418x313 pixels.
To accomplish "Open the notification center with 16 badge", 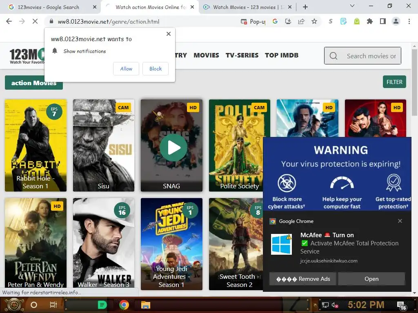I will 402,306.
